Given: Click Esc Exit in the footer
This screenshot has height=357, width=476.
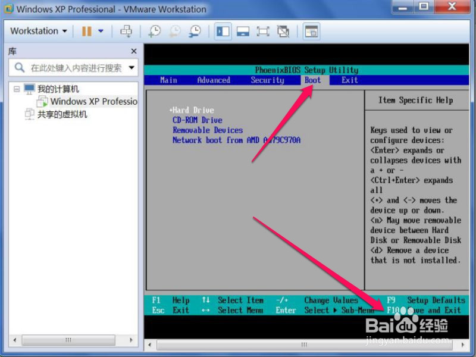Looking at the screenshot, I should pos(171,310).
